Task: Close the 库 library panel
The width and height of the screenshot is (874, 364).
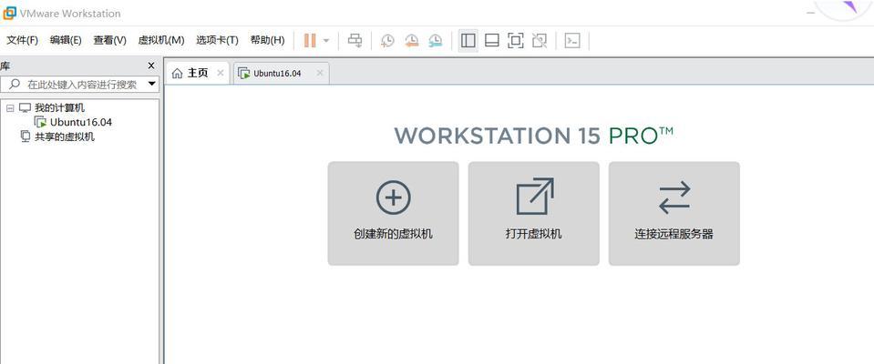Action: point(151,66)
